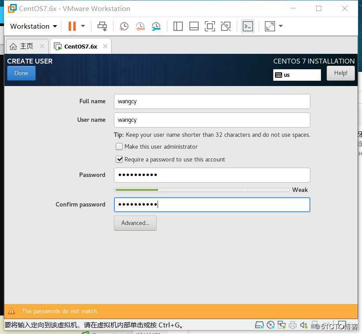The image size is (362, 334).
Task: Click the warning triangle icon
Action: click(11, 311)
